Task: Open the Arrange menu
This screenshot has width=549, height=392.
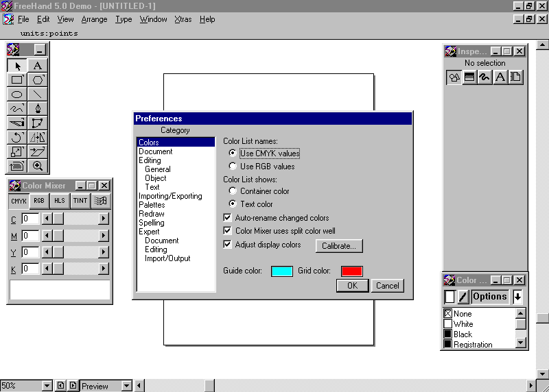Action: click(94, 19)
